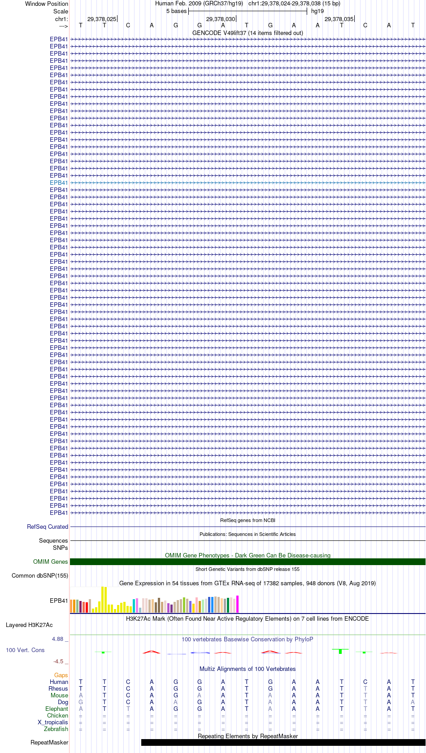Click the Scale label
The image size is (426, 753).
61,11
